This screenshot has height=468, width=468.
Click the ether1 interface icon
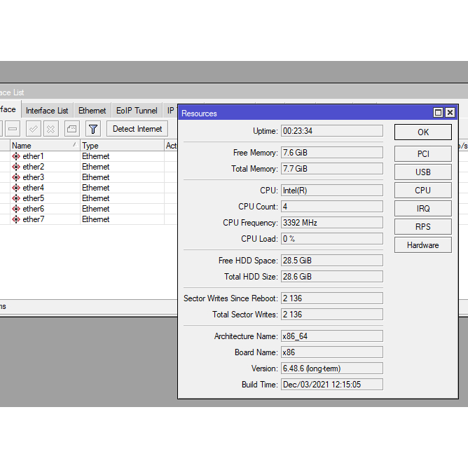click(16, 156)
